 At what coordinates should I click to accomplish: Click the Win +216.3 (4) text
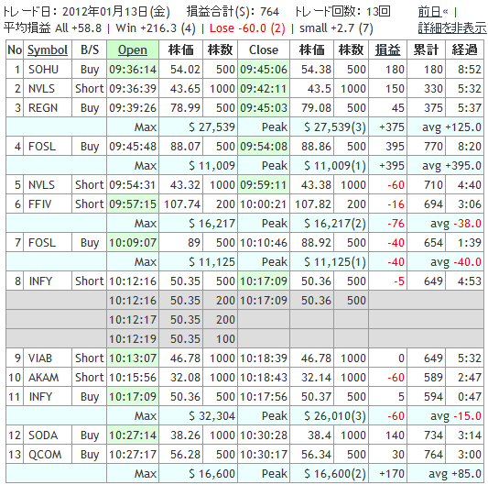[x=156, y=28]
